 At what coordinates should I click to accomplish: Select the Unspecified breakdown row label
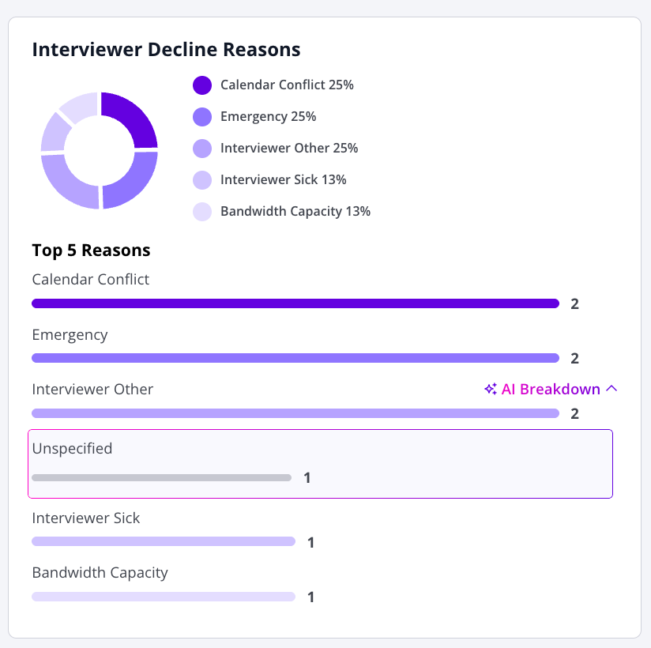72,449
